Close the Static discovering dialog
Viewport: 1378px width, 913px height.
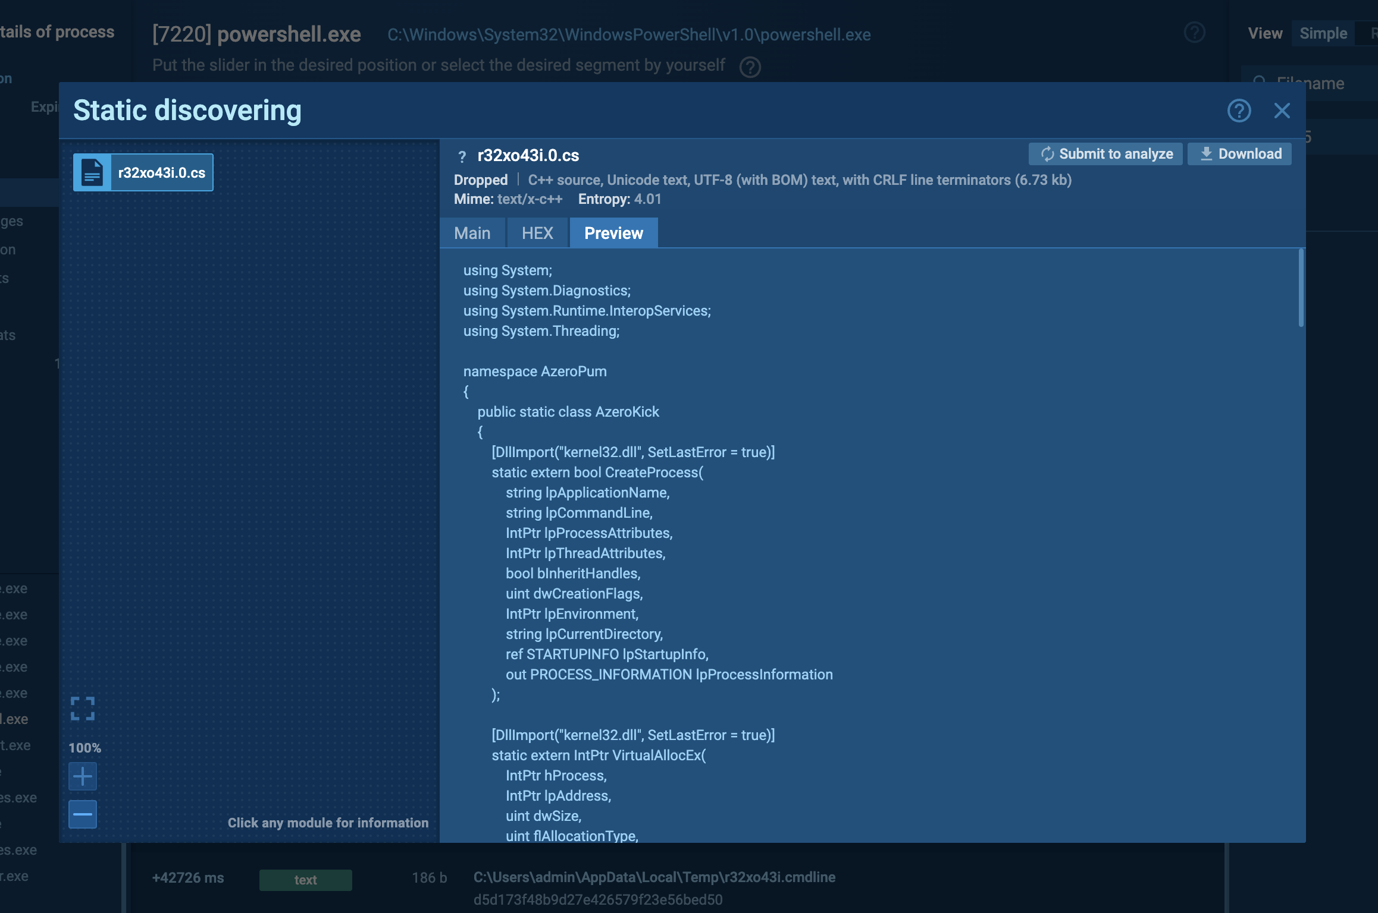pos(1282,111)
